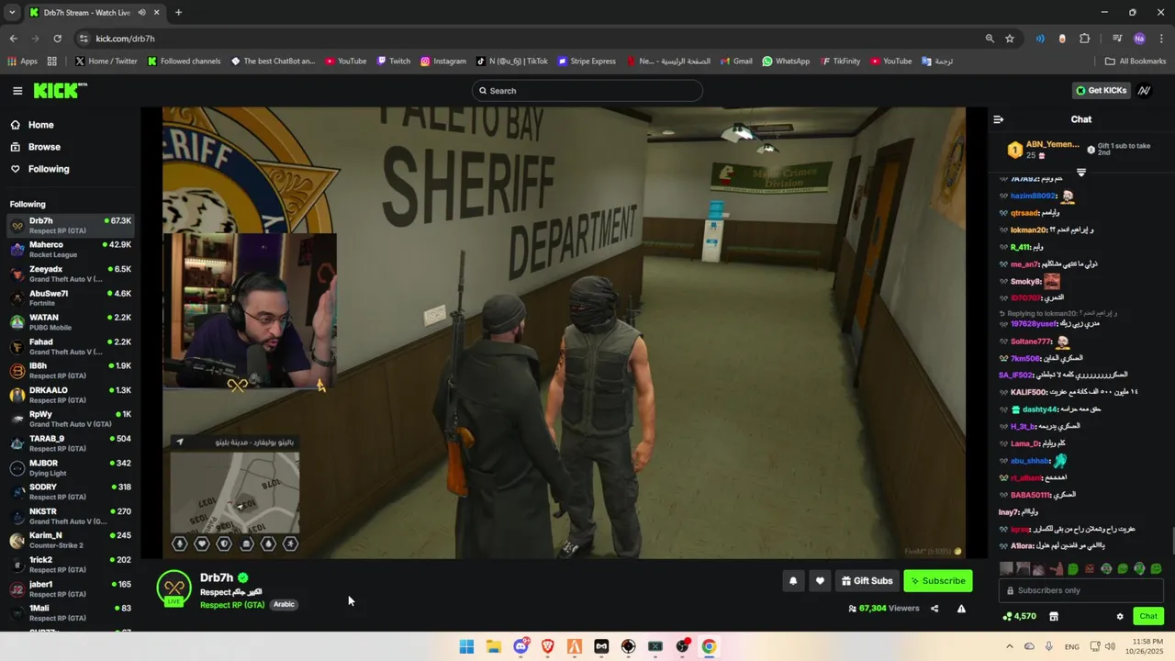
Task: Follow Drb7h with the heart button
Action: click(x=820, y=580)
